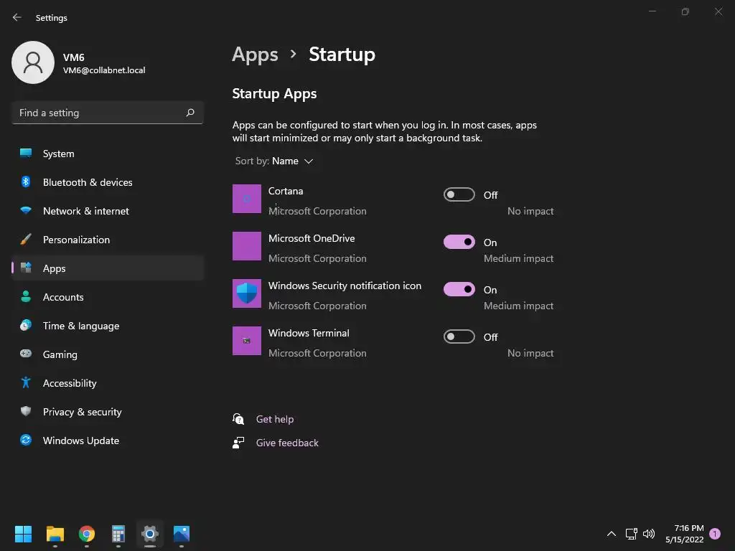Click the Get help link
This screenshot has width=735, height=551.
pos(275,419)
